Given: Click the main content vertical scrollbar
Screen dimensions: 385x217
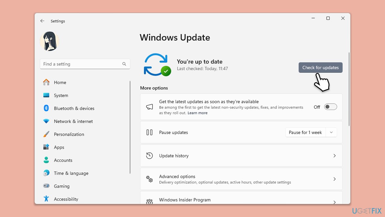Looking at the screenshot, I should (x=349, y=89).
